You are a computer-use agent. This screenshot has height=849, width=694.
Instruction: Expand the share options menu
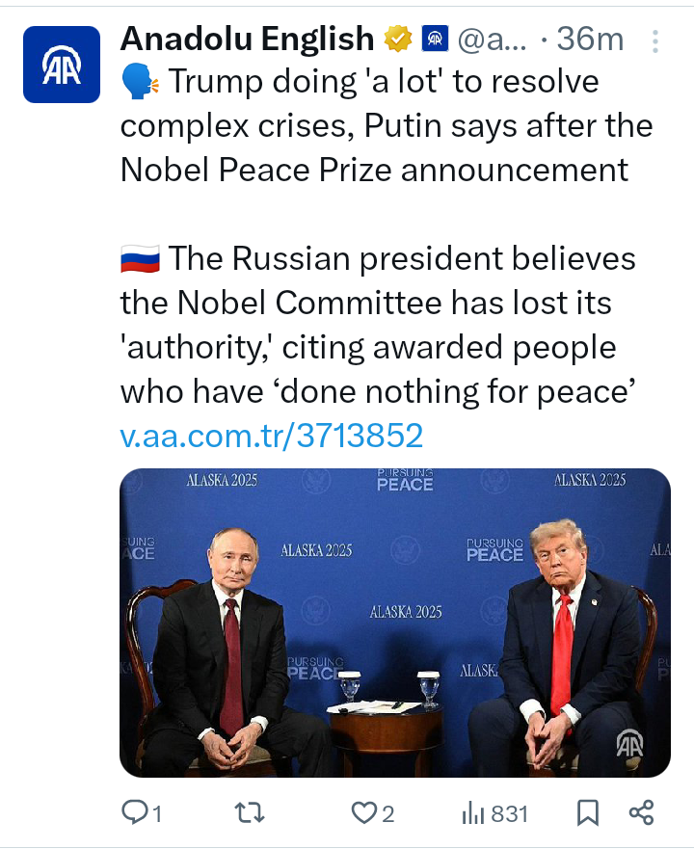tap(641, 813)
